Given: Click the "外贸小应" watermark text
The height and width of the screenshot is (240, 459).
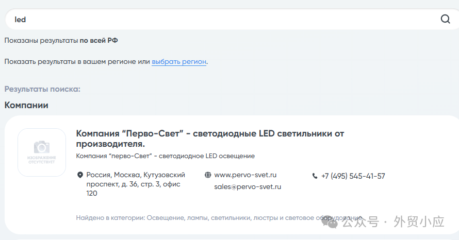Looking at the screenshot, I should tap(418, 222).
